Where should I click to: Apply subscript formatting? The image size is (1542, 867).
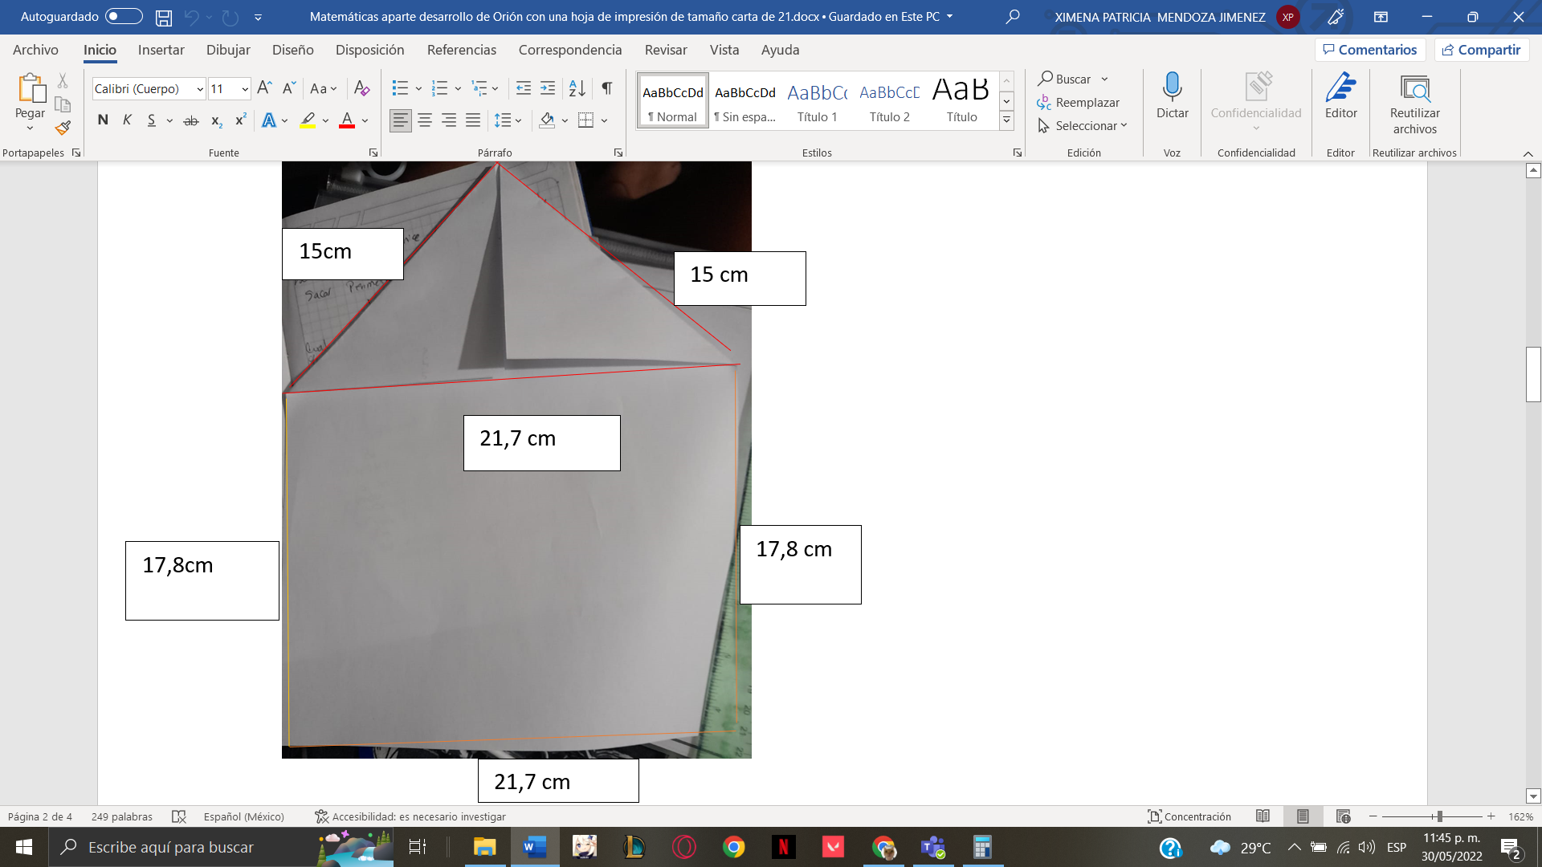click(215, 120)
